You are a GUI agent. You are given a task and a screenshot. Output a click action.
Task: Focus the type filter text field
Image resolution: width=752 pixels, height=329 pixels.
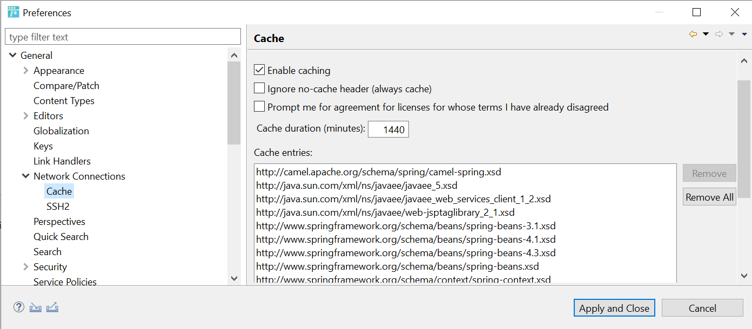pos(123,37)
